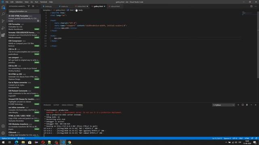Image resolution: width=259 pixels, height=145 pixels.
Task: Open the Run and Debug view
Action: coord(3,28)
